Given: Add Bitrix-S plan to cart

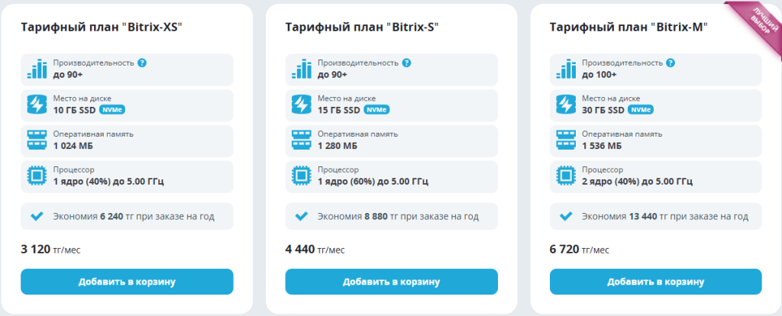Looking at the screenshot, I should click(392, 282).
